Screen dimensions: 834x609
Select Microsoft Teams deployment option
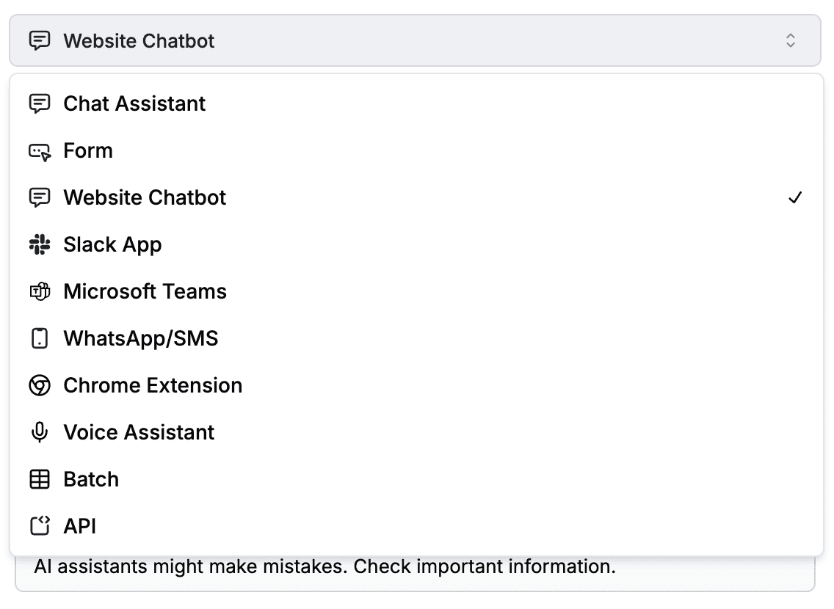pyautogui.click(x=145, y=292)
